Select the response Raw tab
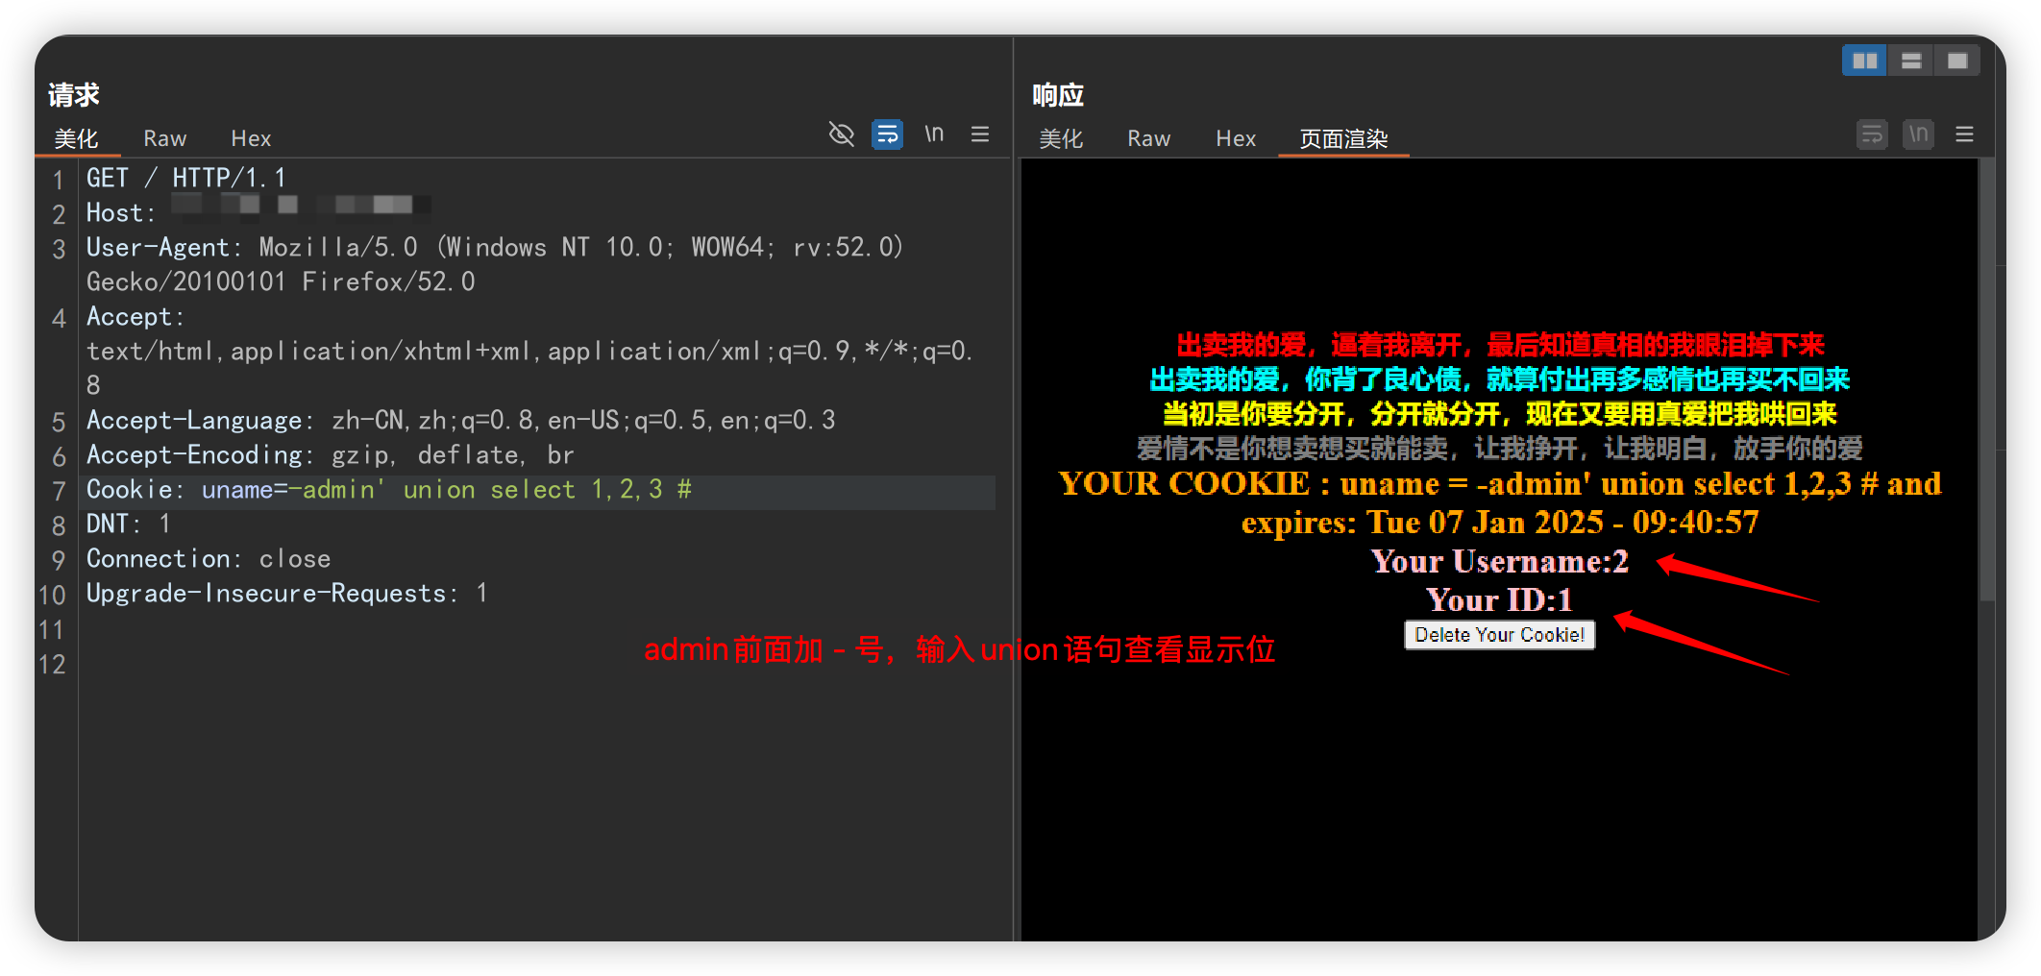 1148,138
